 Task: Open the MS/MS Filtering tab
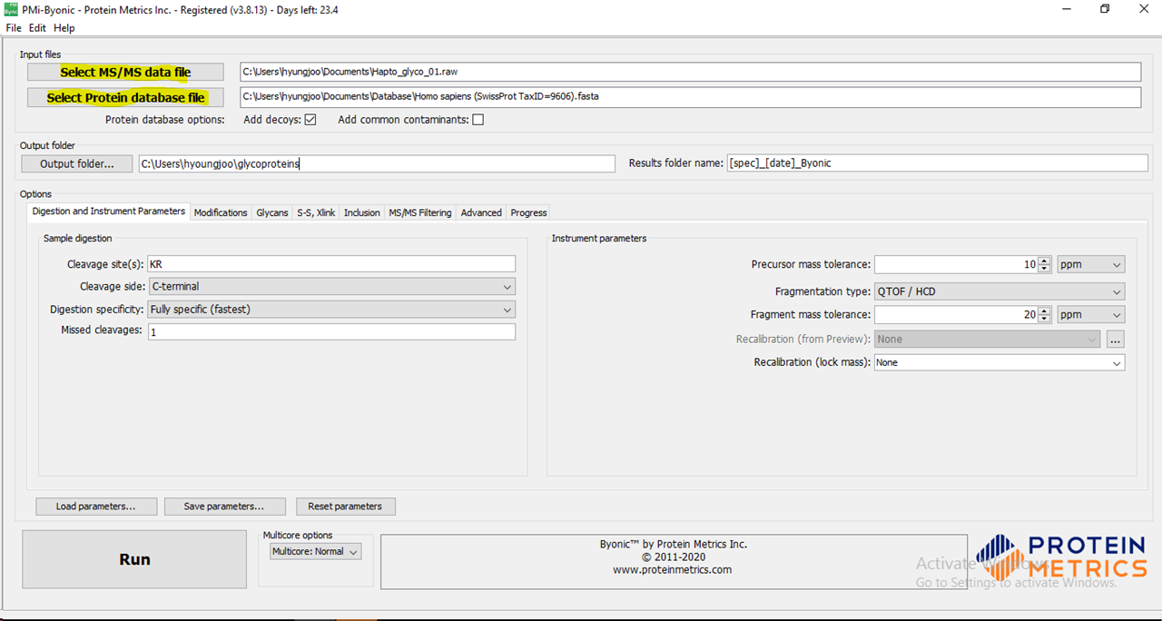pyautogui.click(x=420, y=212)
